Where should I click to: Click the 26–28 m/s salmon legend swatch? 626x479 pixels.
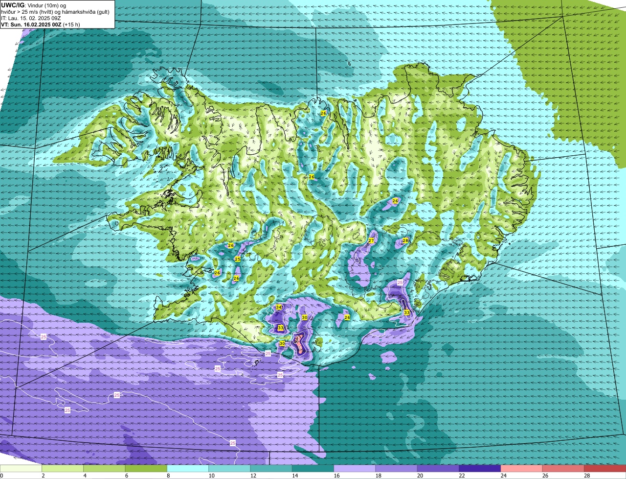(563, 468)
